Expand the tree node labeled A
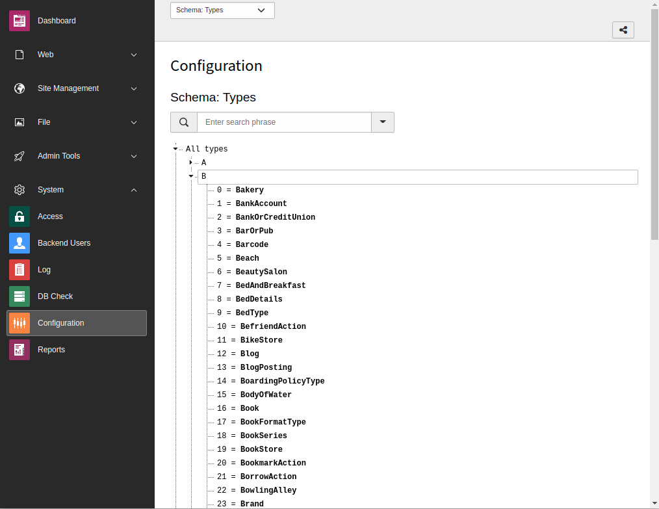The height and width of the screenshot is (509, 659). pos(190,163)
